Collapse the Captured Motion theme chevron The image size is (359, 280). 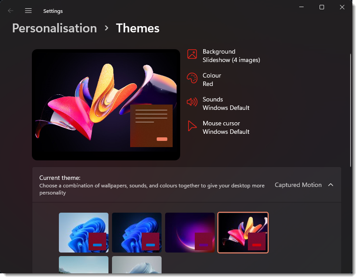(331, 185)
